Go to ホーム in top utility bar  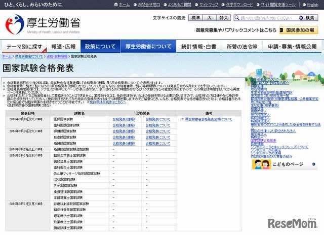point(124,5)
